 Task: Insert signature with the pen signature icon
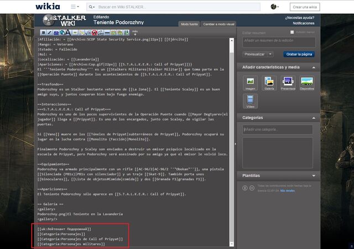[x=101, y=33]
